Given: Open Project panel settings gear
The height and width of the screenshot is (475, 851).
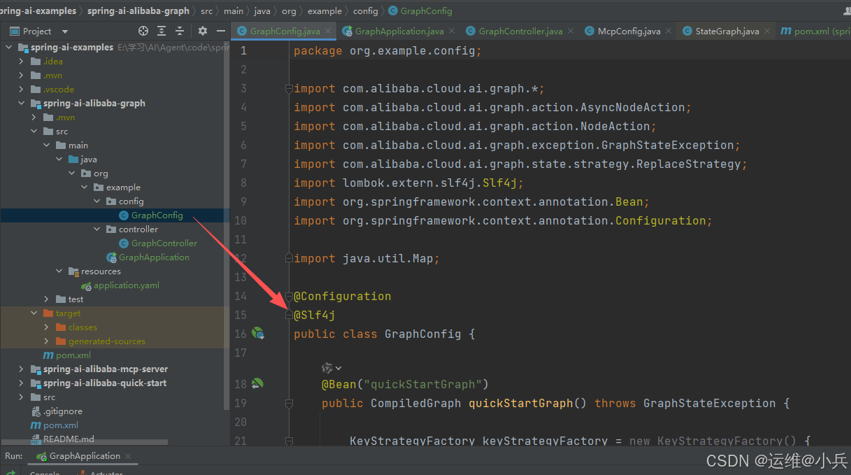Looking at the screenshot, I should point(203,31).
